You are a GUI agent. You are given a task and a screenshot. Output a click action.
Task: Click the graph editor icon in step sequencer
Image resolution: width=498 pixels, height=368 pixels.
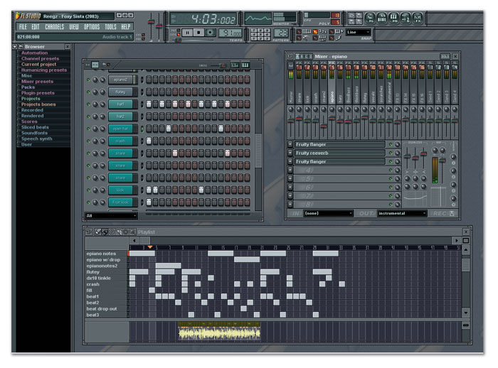235,65
